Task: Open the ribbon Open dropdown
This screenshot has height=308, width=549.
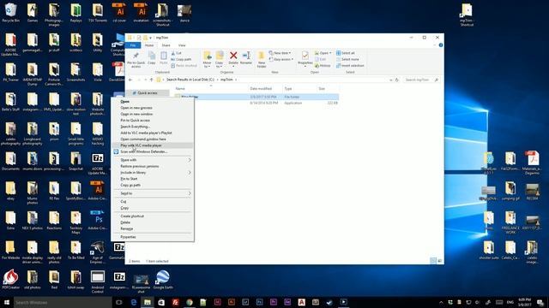Action: tap(323, 53)
